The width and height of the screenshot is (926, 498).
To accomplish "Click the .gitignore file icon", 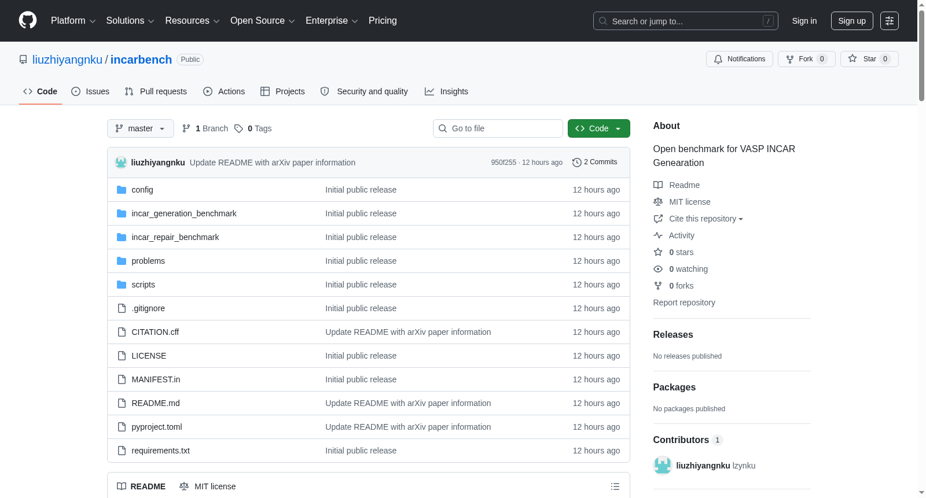I will [x=122, y=308].
